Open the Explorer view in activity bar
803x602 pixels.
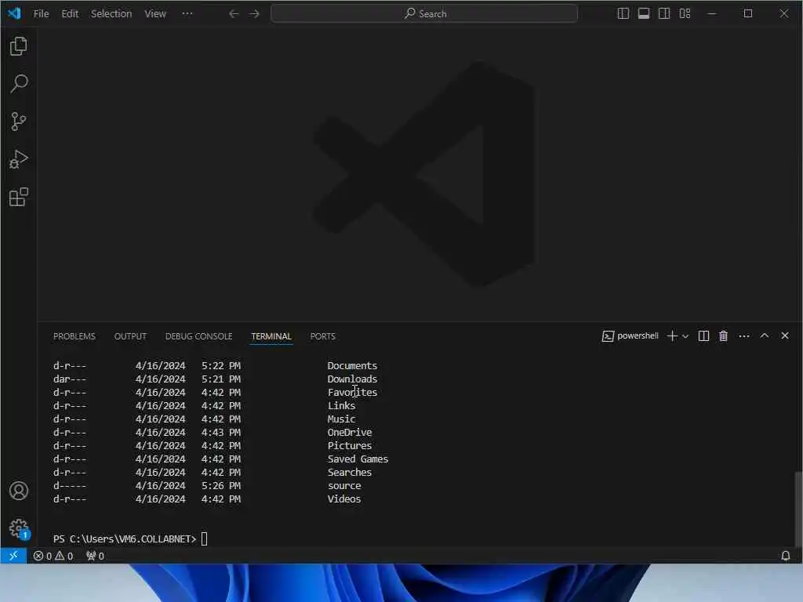[19, 46]
